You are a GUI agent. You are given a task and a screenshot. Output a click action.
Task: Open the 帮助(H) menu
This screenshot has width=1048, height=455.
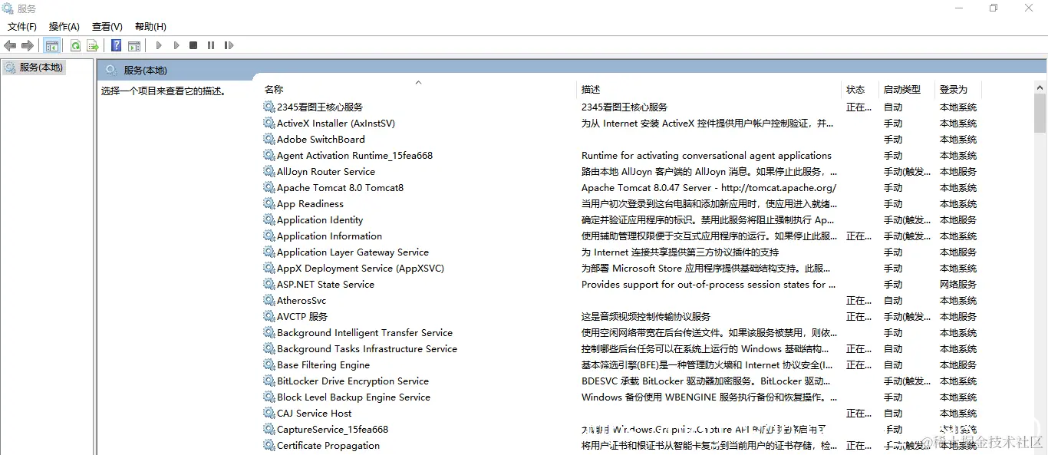(150, 27)
